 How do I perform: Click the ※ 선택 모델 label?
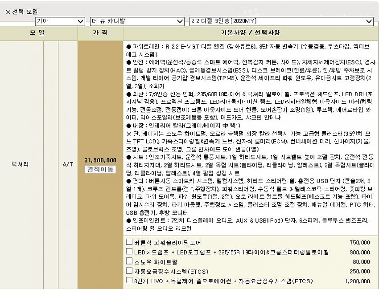point(21,12)
